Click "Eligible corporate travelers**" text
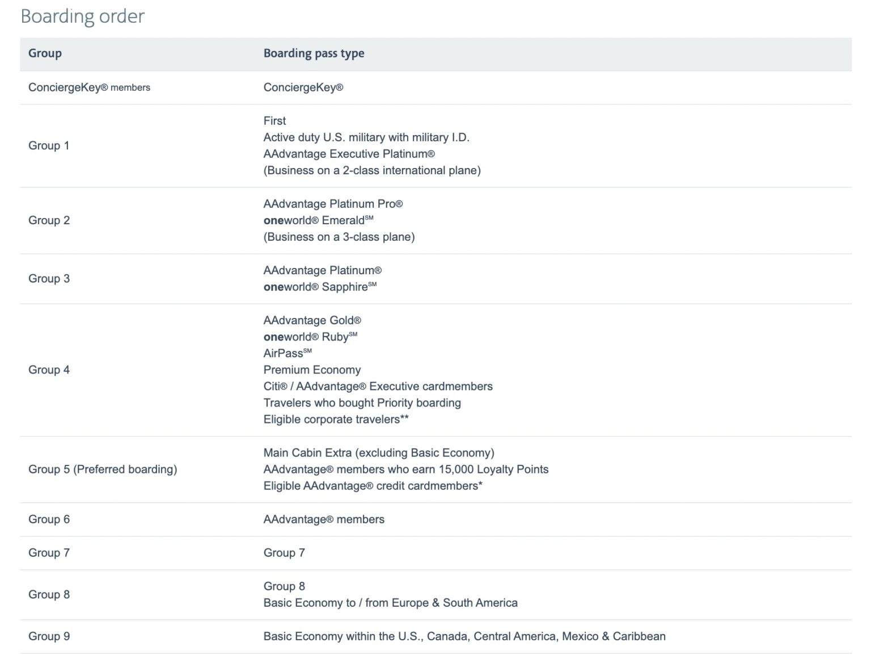The height and width of the screenshot is (667, 871). (x=336, y=419)
